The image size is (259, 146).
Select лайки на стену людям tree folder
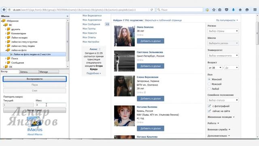tap(23, 46)
